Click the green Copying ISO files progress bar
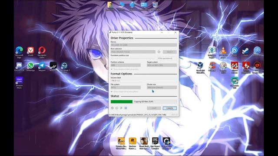The width and height of the screenshot is (278, 156). click(144, 101)
